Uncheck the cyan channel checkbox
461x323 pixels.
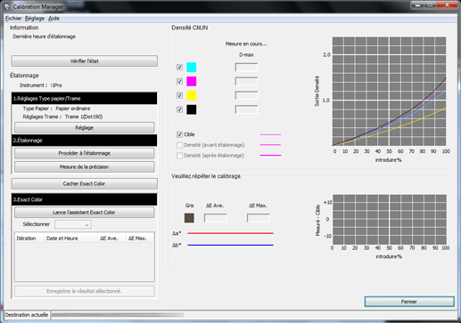pos(179,67)
